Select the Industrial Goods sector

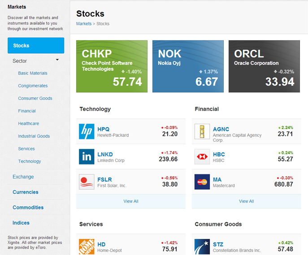(x=34, y=136)
